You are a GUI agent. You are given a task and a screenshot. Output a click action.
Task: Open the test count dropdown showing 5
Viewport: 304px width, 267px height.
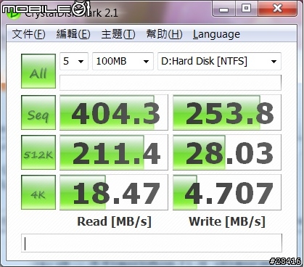click(74, 61)
